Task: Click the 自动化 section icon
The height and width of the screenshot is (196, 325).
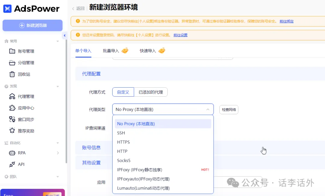Action: pyautogui.click(x=6, y=143)
